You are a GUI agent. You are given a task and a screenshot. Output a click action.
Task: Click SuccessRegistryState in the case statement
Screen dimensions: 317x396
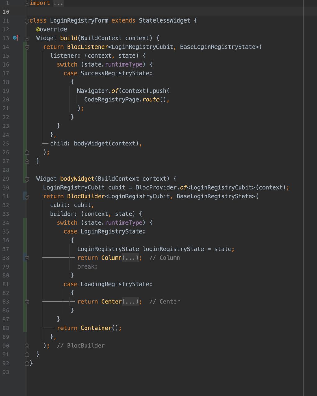[x=115, y=73]
